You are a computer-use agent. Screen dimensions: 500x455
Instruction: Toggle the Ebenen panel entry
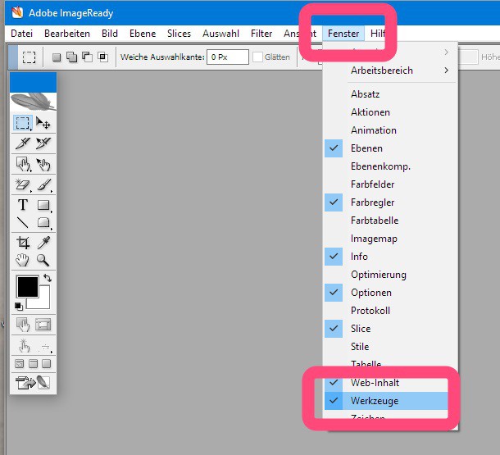coord(366,148)
